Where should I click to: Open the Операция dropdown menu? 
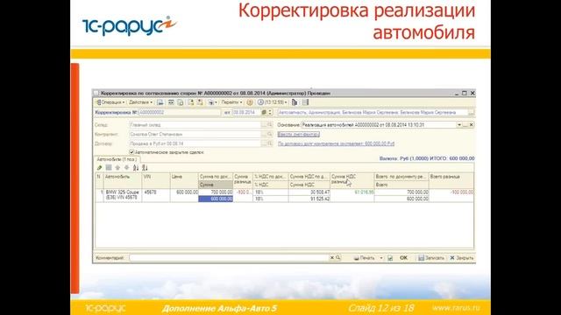(x=110, y=102)
